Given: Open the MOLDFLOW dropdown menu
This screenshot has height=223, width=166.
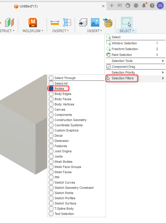Looking at the screenshot, I should pos(33,31).
